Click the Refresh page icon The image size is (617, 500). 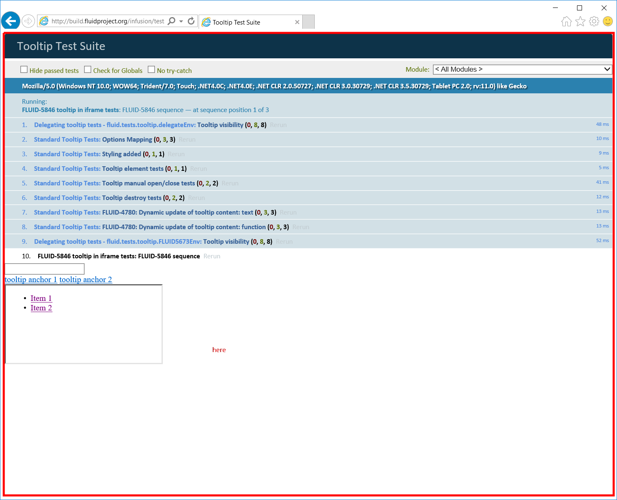pos(191,21)
